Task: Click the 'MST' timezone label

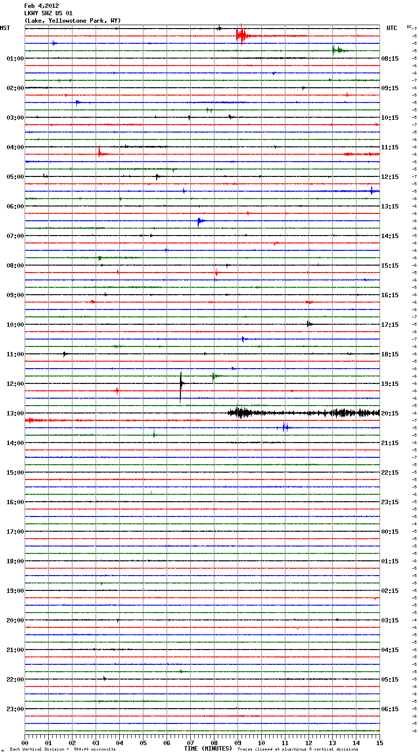Action: pos(5,28)
